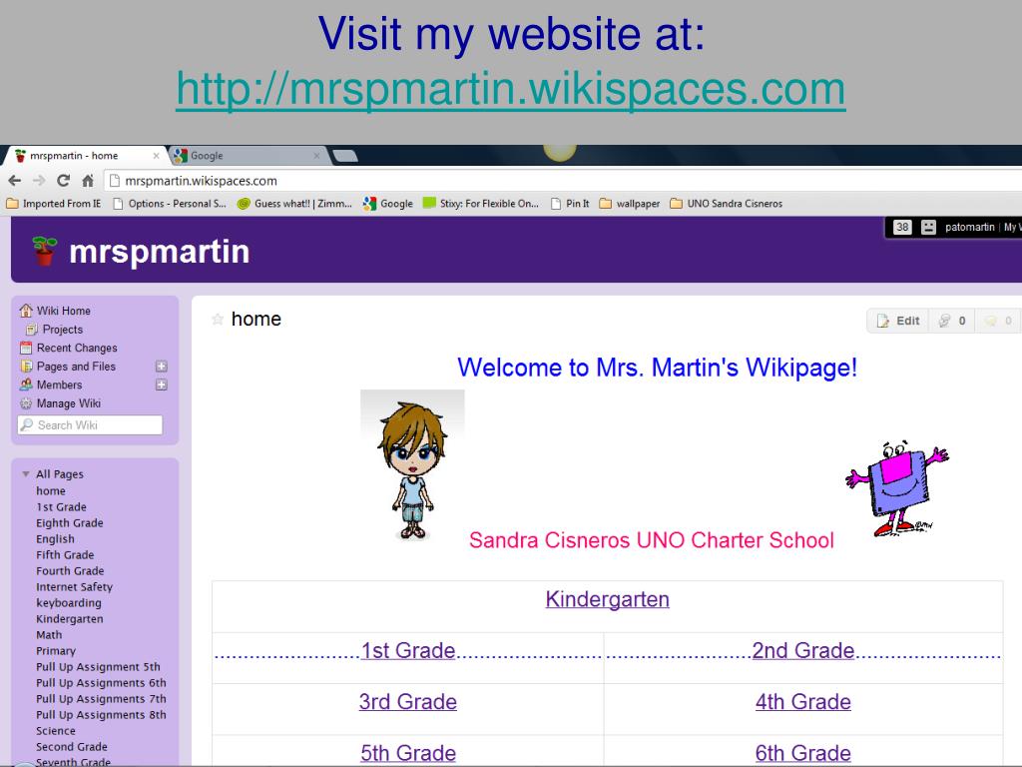The width and height of the screenshot is (1022, 767).
Task: Open Pull Up Assignments 6th page
Action: (x=101, y=683)
